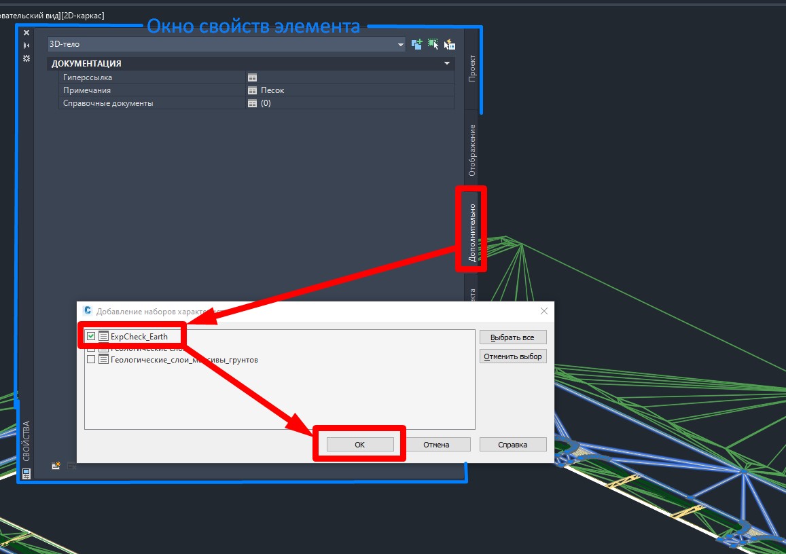Click the Select Objects icon
The image size is (786, 554).
pos(433,44)
